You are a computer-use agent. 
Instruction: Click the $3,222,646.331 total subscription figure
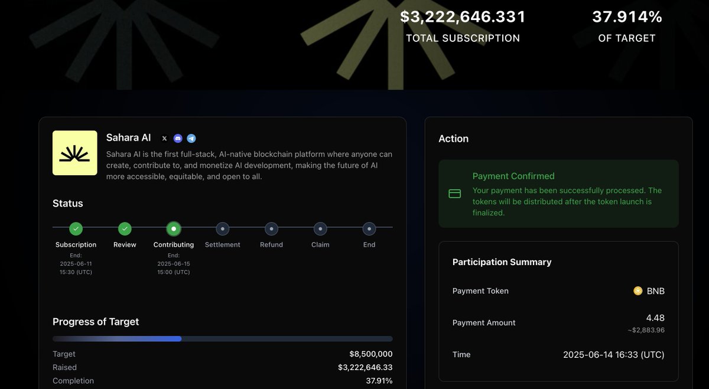[x=463, y=17]
